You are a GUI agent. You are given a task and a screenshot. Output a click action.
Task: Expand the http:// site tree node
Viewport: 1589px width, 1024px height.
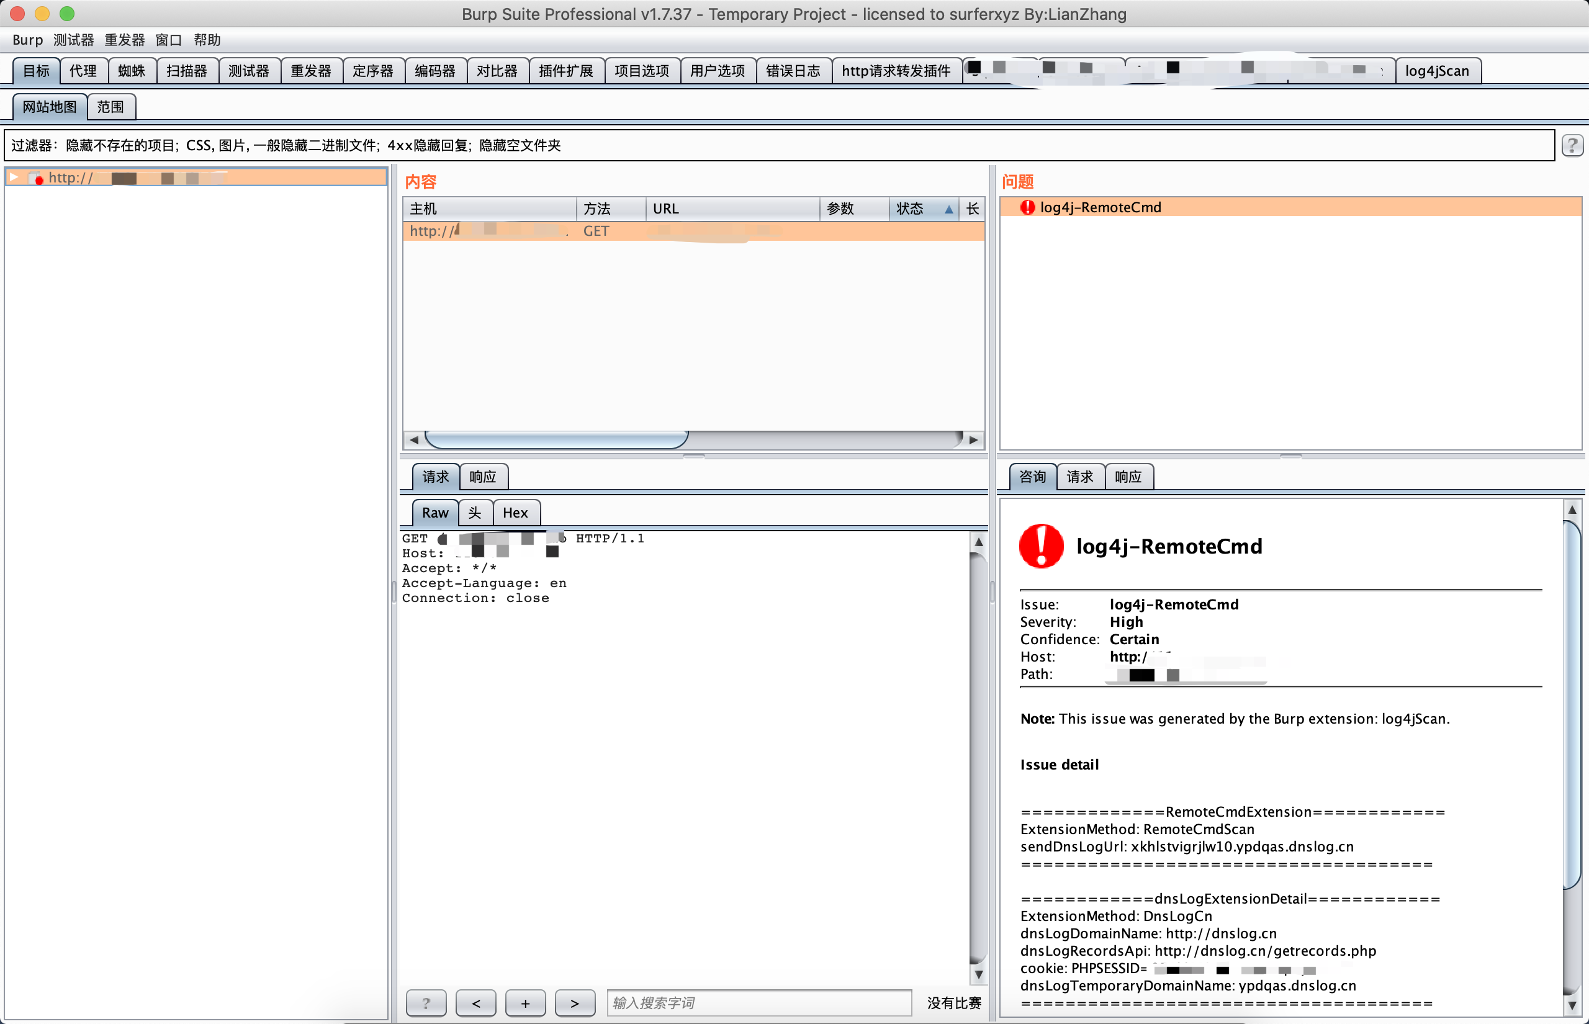point(14,177)
